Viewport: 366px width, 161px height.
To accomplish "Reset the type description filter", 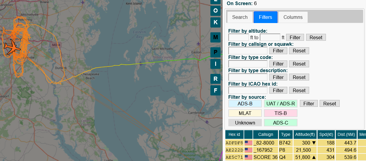I will 299,77.
